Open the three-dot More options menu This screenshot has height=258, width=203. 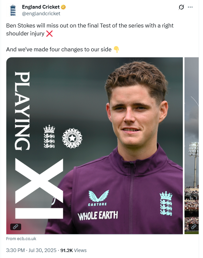tap(190, 7)
